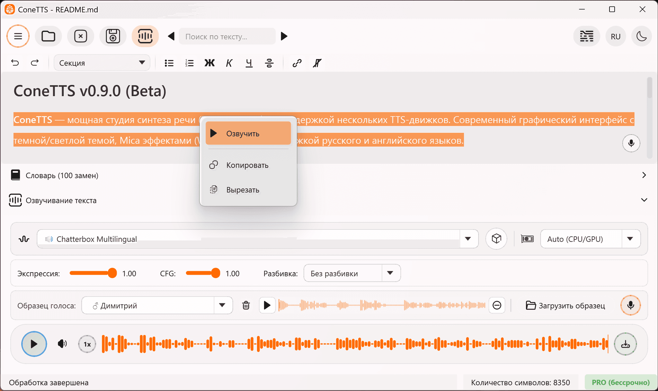Screen dimensions: 658x391
Task: Clear formatting with the crossed-out icon
Action: click(317, 63)
